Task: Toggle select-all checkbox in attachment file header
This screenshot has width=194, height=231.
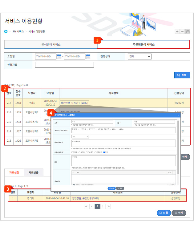Action: click(x=73, y=172)
